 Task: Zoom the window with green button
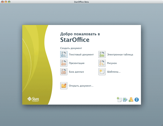pos(9,2)
